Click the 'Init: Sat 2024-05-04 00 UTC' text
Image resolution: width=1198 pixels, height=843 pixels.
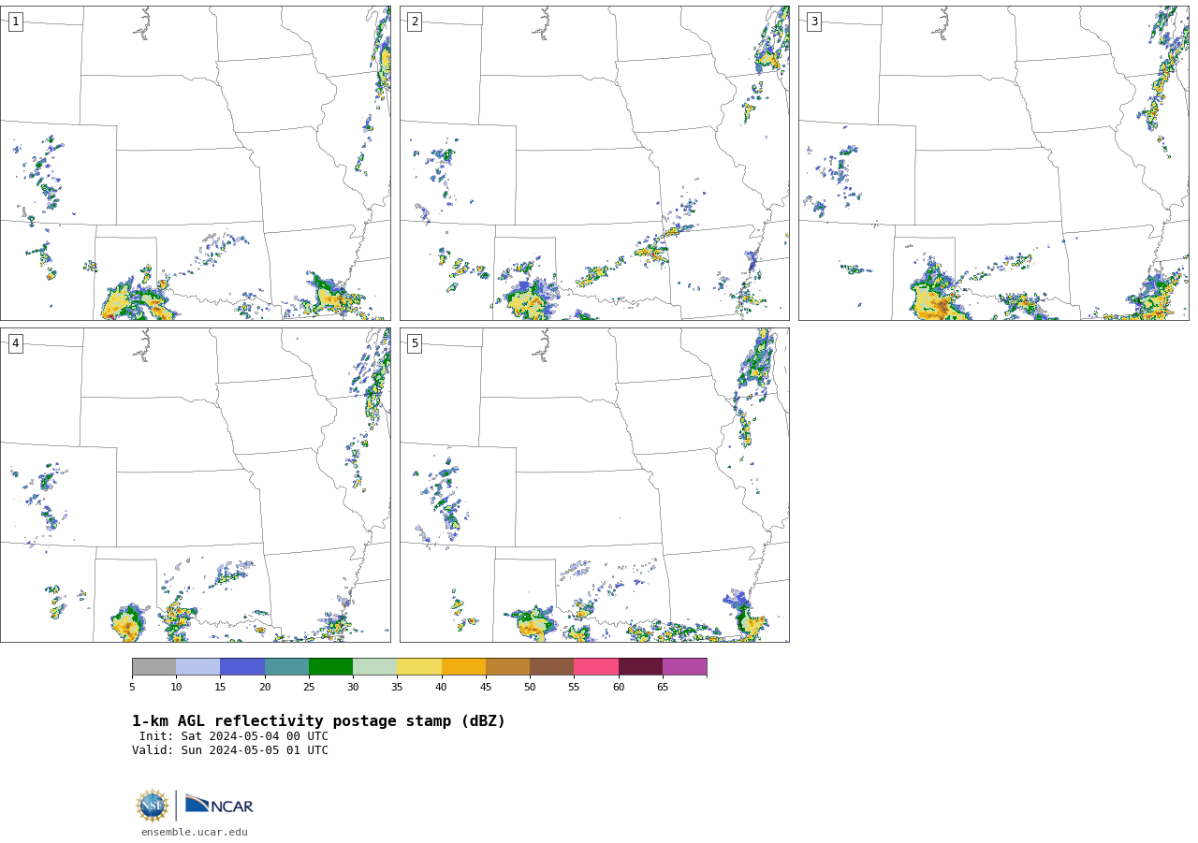[234, 736]
